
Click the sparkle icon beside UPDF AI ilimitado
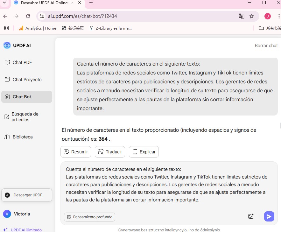coord(5,229)
